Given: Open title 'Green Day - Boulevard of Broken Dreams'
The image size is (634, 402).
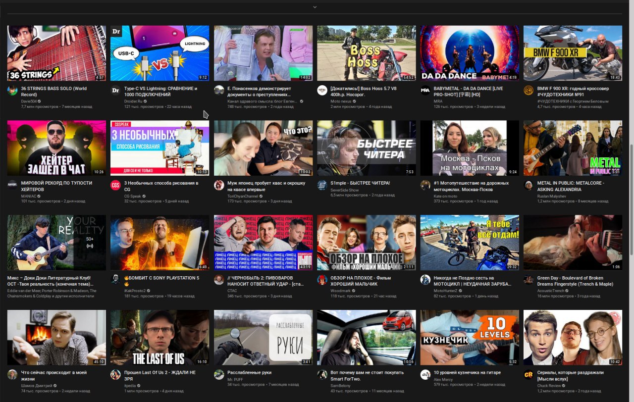Looking at the screenshot, I should click(x=575, y=281).
